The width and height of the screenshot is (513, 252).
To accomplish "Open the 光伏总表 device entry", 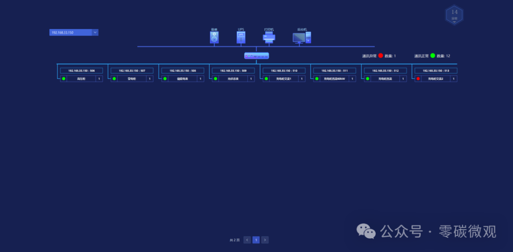I will point(233,78).
